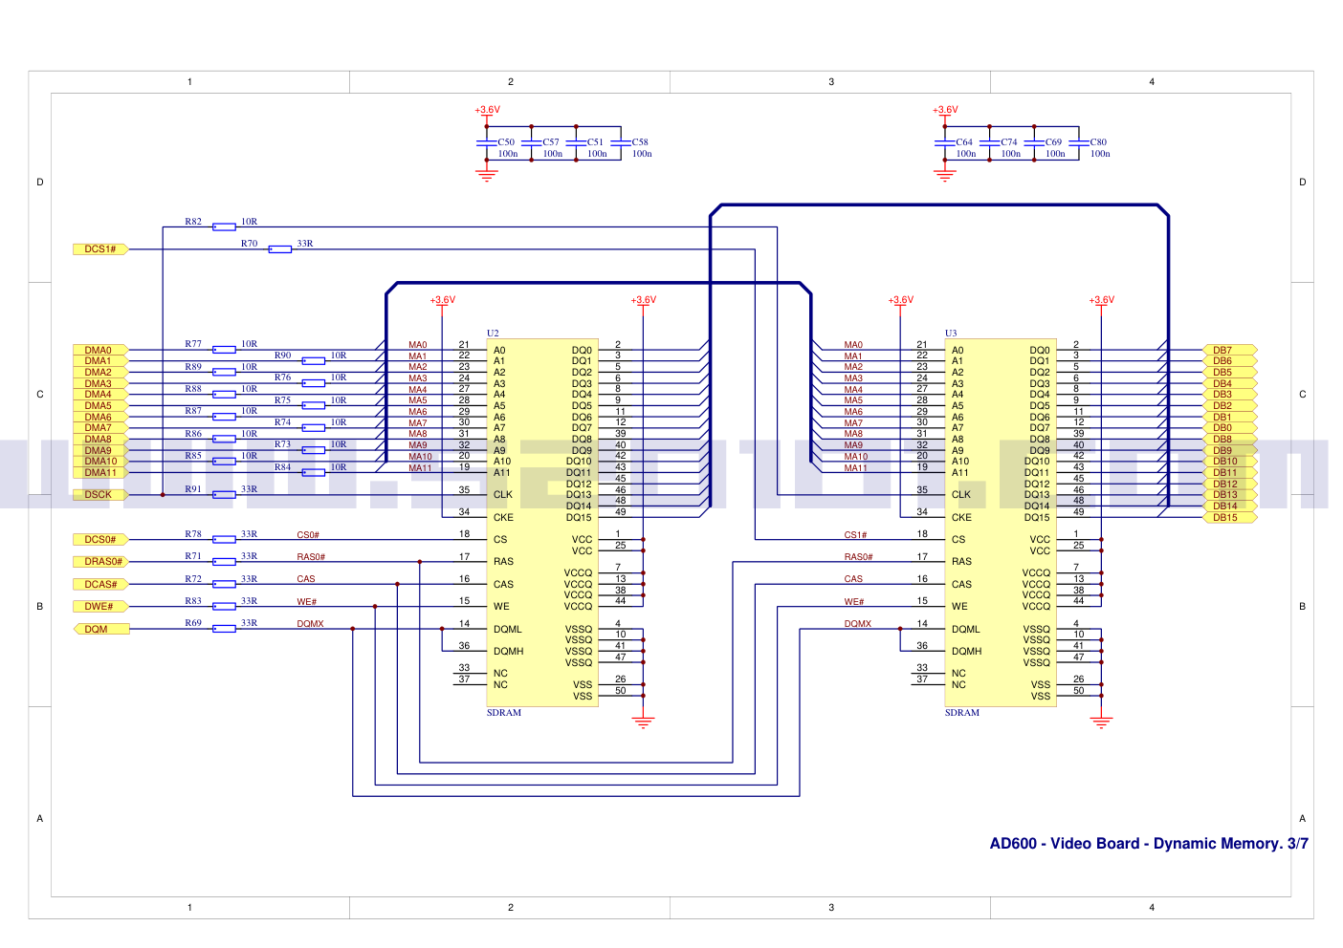
Task: Select resistor R71 designator
Action: point(193,556)
